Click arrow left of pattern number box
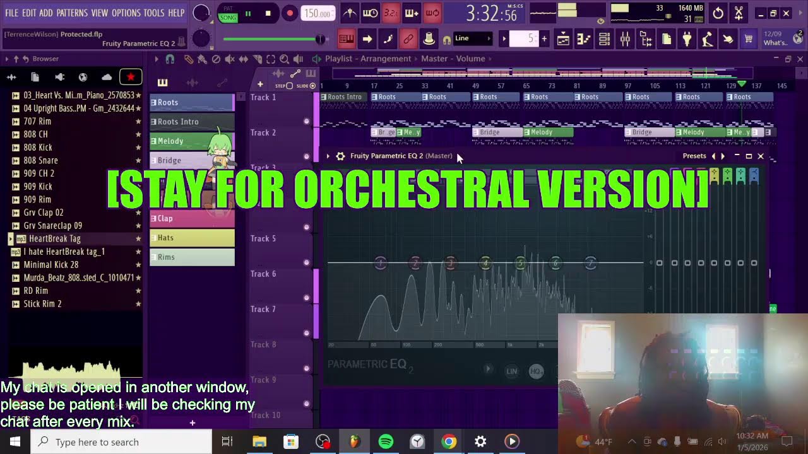Viewport: 808px width, 454px height. pos(504,39)
